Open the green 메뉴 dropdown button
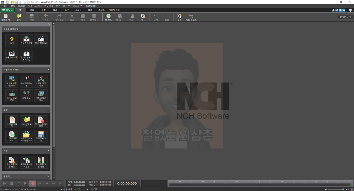The width and height of the screenshot is (354, 191). (x=7, y=10)
